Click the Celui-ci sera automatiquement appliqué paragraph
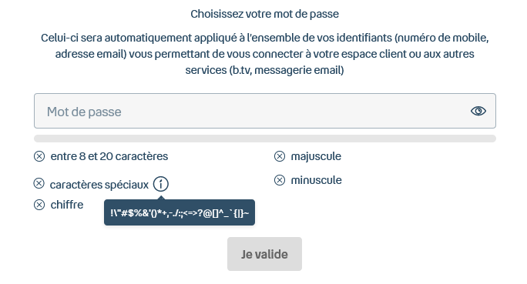 [x=264, y=54]
